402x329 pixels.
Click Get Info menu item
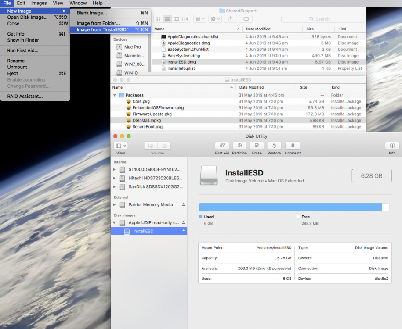[35, 34]
